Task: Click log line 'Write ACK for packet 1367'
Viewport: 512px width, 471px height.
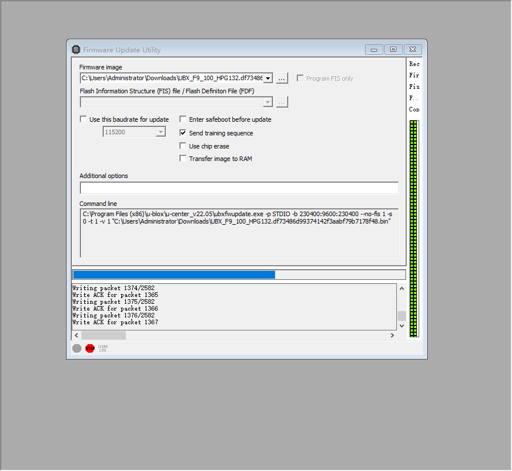Action: [115, 323]
